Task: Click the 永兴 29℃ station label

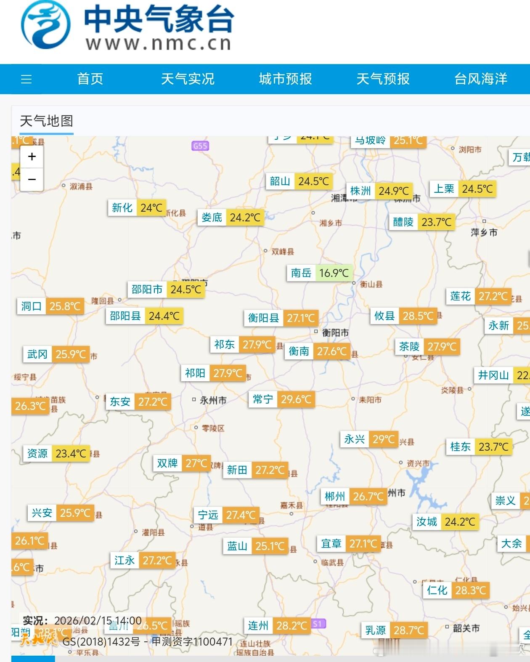Action: (369, 439)
